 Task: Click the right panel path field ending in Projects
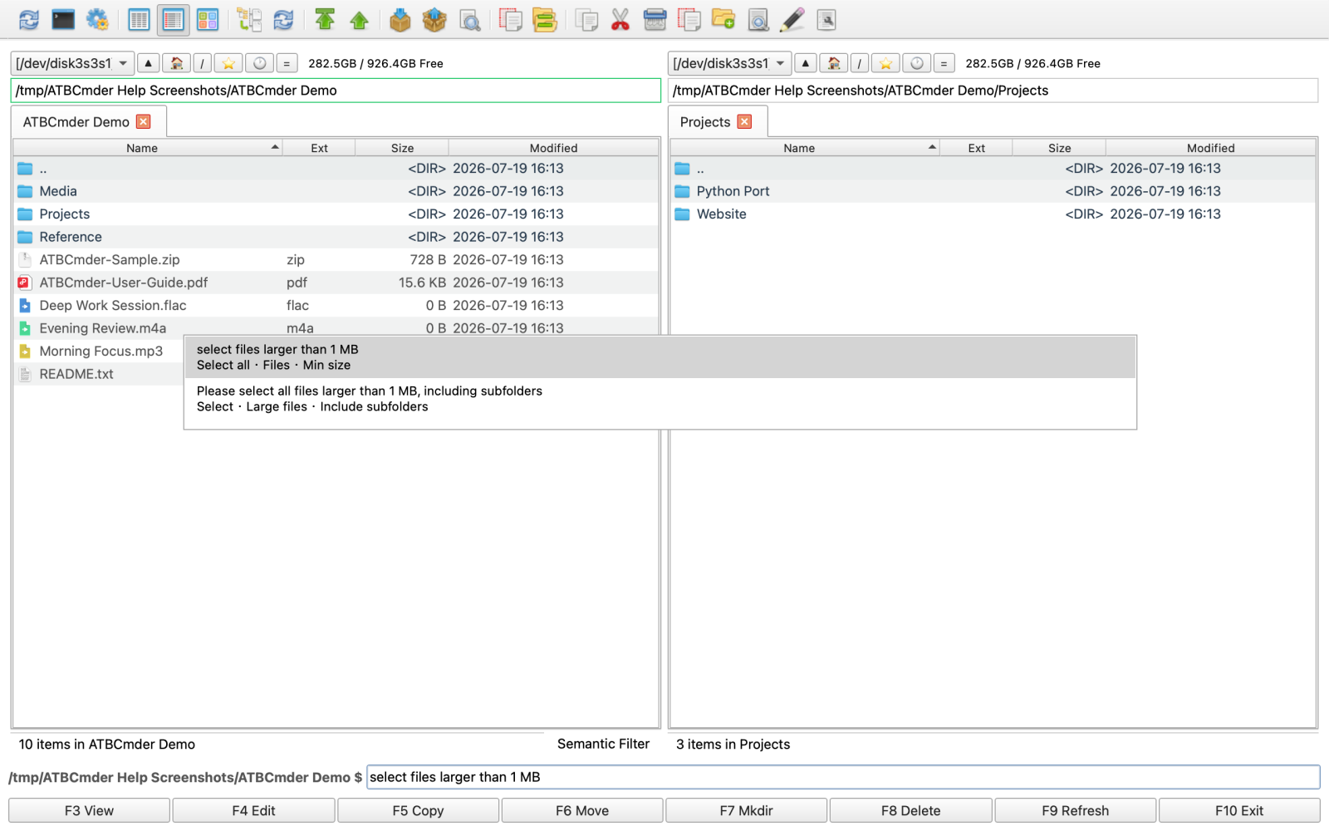point(993,91)
